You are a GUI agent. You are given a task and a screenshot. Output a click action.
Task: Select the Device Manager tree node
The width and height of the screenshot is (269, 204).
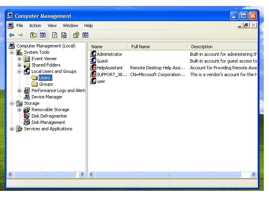pyautogui.click(x=47, y=97)
